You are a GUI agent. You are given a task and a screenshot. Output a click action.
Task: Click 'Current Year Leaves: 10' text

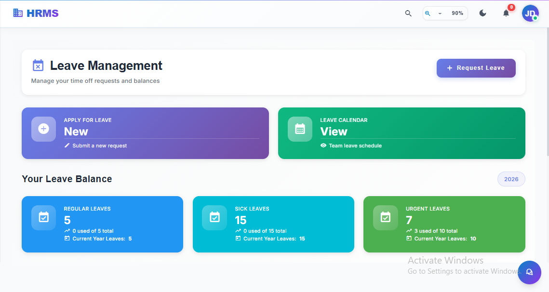(445, 239)
